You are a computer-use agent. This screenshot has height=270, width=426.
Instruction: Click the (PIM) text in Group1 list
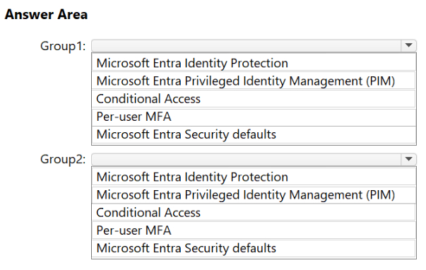[380, 81]
